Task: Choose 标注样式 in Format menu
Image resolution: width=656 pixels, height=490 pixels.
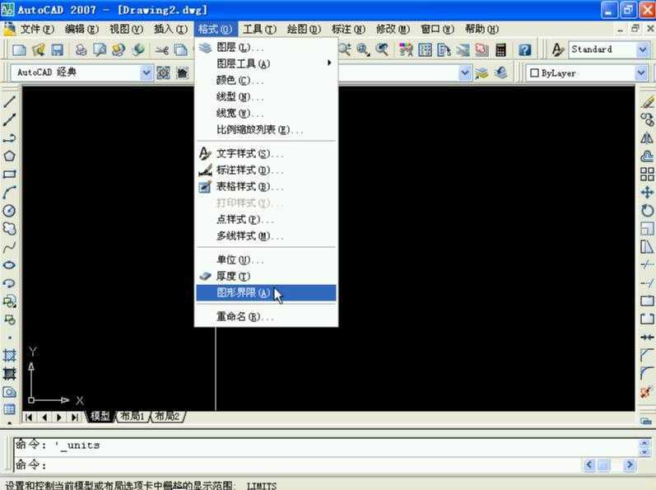Action: [x=266, y=170]
